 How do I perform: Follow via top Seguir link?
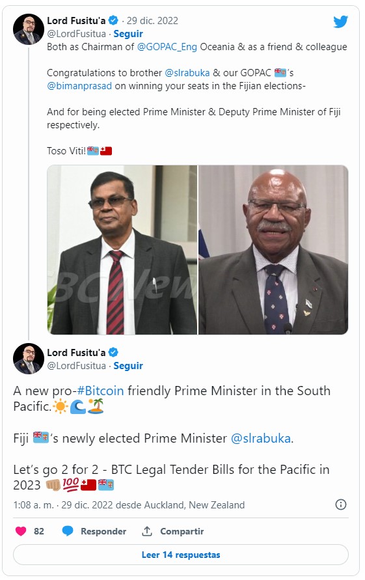[x=128, y=34]
